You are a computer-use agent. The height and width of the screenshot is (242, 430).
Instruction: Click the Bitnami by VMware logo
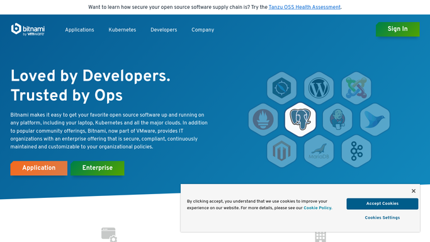28,30
